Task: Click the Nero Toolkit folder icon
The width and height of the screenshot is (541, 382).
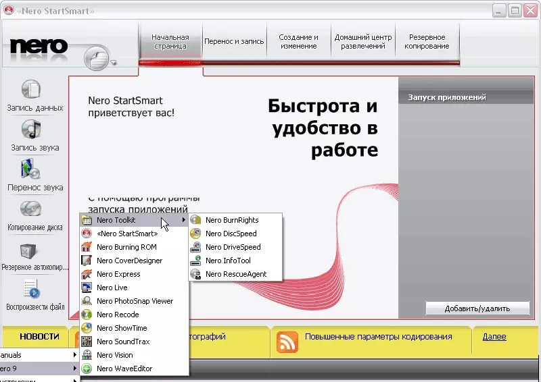Action: 87,220
